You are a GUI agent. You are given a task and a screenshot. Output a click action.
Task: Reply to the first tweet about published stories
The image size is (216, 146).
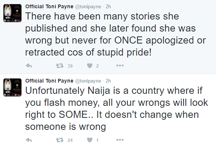[x=29, y=66]
